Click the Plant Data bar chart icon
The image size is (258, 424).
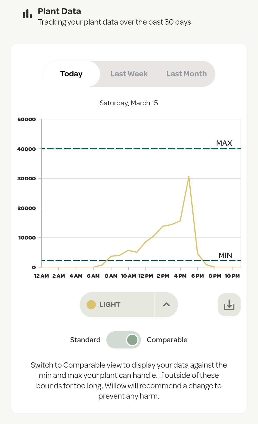click(x=27, y=14)
